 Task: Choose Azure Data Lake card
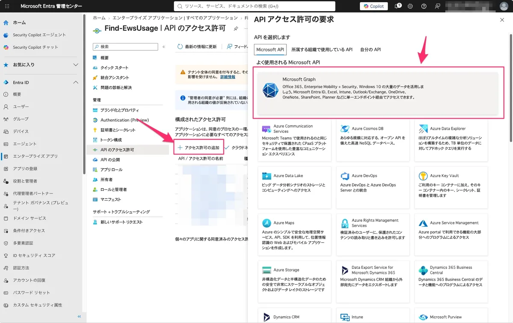click(295, 187)
